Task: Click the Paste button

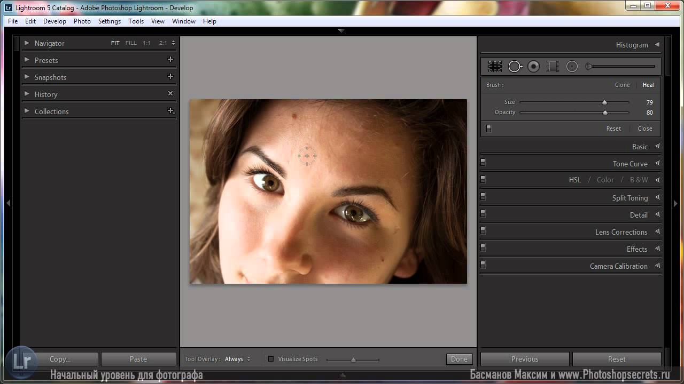Action: pyautogui.click(x=138, y=359)
